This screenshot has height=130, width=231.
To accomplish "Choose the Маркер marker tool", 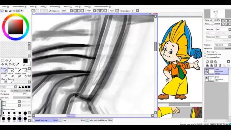I will [x=4, y=75].
